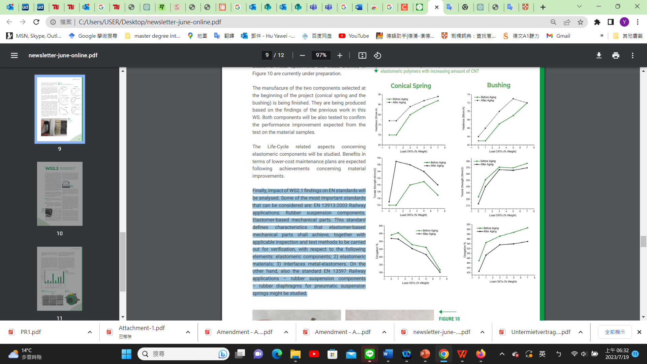The height and width of the screenshot is (364, 647).
Task: Click the document vertical scrollbar thumb
Action: click(643, 242)
